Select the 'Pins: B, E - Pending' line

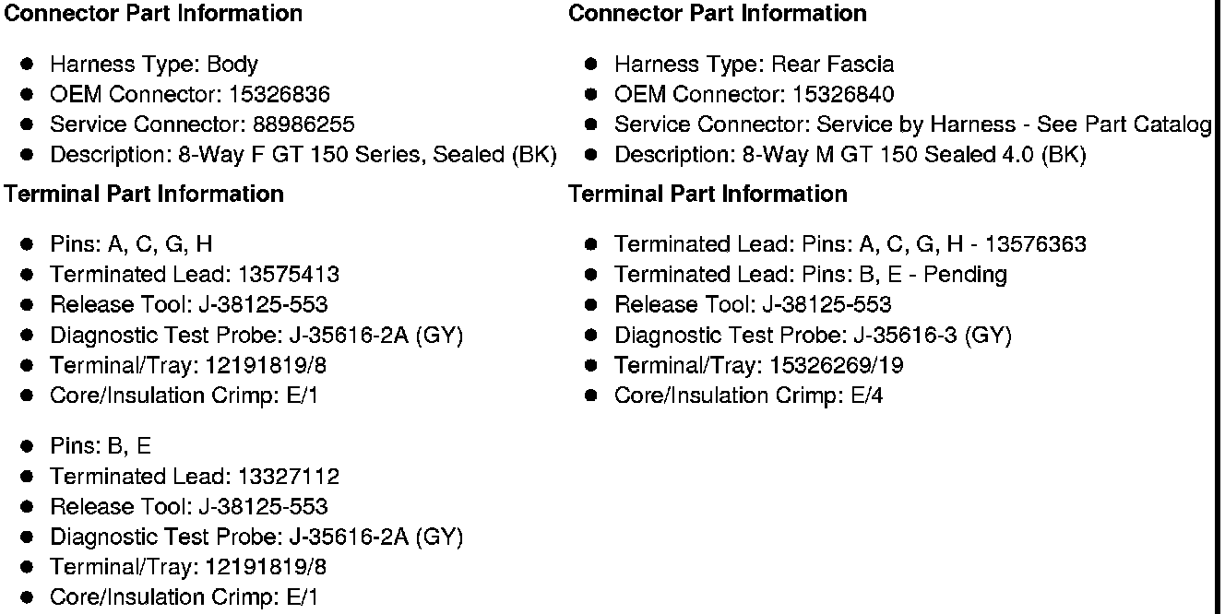pyautogui.click(x=810, y=275)
